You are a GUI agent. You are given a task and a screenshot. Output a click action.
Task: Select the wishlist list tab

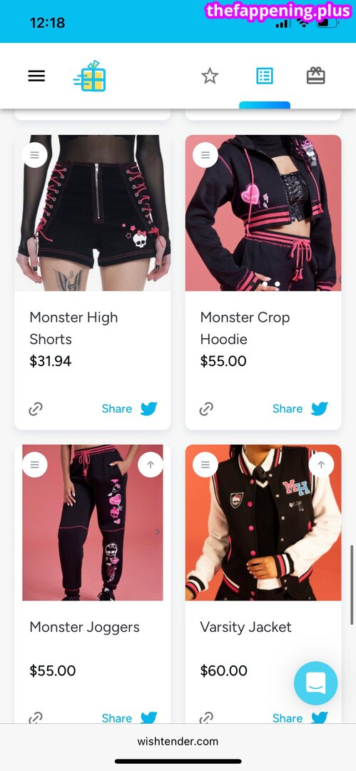[265, 76]
